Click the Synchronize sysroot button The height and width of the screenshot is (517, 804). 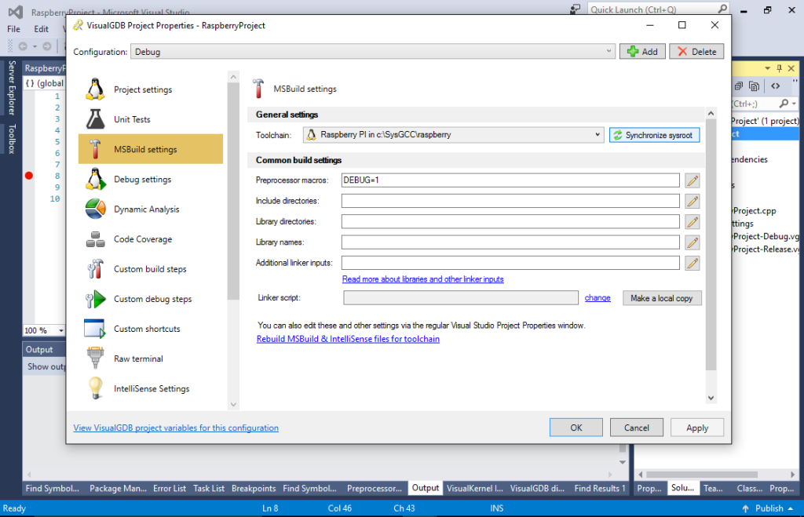click(x=653, y=135)
